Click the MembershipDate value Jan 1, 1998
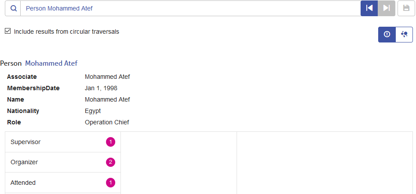The image size is (416, 194). point(101,88)
